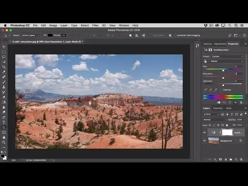Viewport: 248px width, 186px height.
Task: Select the Eraser tool
Action: tap(4, 97)
